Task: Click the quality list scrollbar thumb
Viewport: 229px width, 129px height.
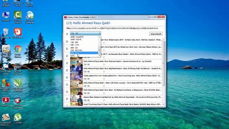Action: click(99, 50)
